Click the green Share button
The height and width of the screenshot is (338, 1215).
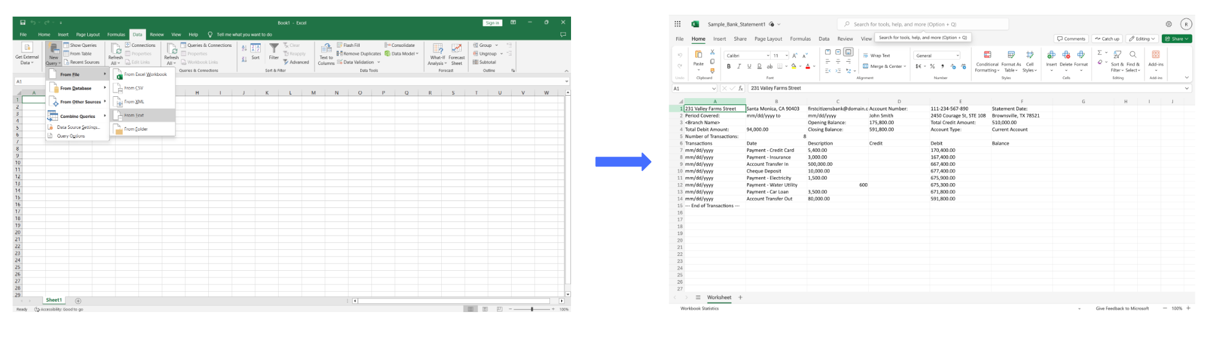pyautogui.click(x=1177, y=39)
